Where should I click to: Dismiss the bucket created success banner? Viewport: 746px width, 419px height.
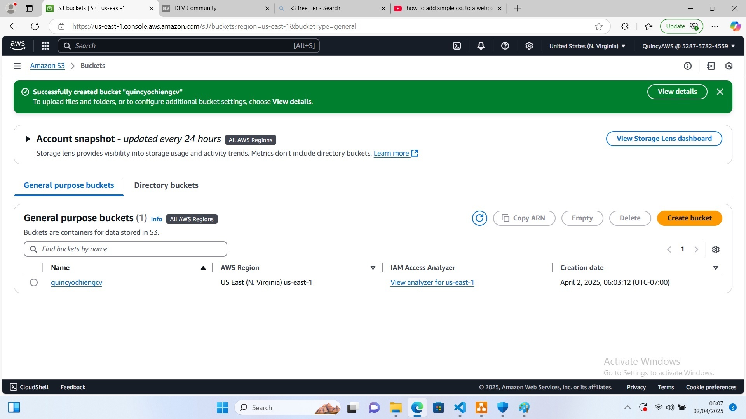pos(720,92)
